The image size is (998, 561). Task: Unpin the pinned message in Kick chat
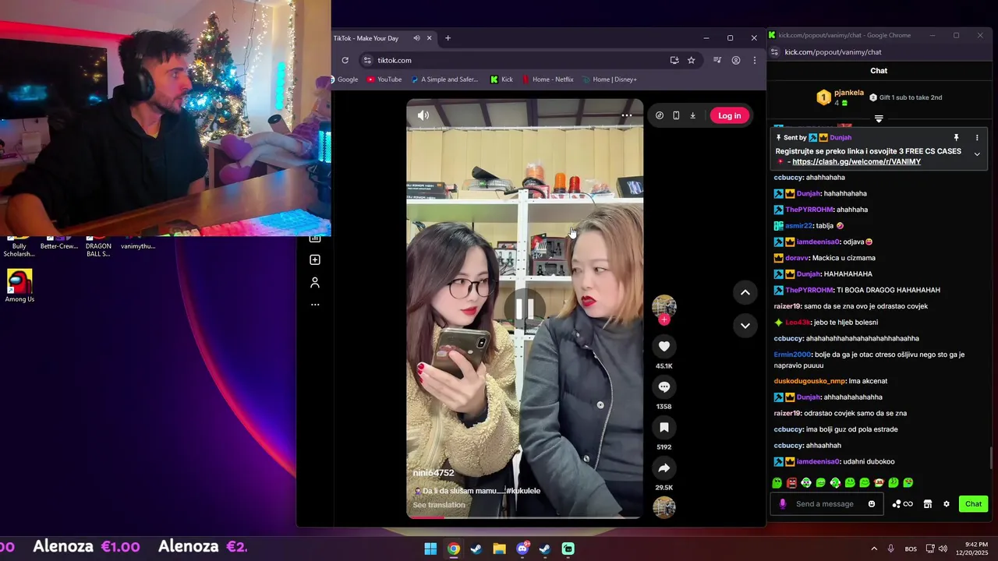click(956, 138)
